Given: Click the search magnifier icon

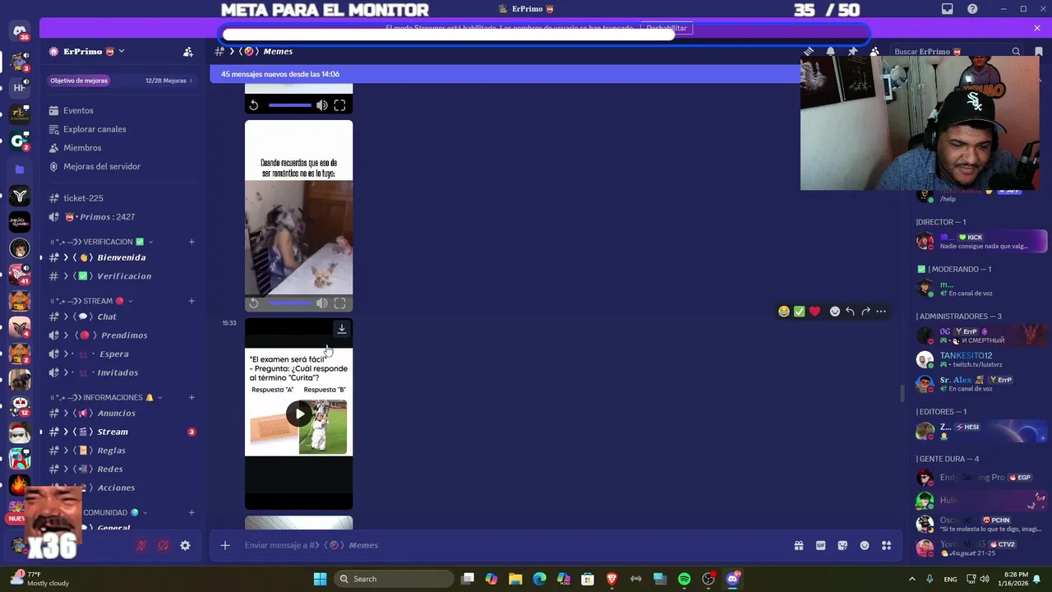Looking at the screenshot, I should (1016, 52).
